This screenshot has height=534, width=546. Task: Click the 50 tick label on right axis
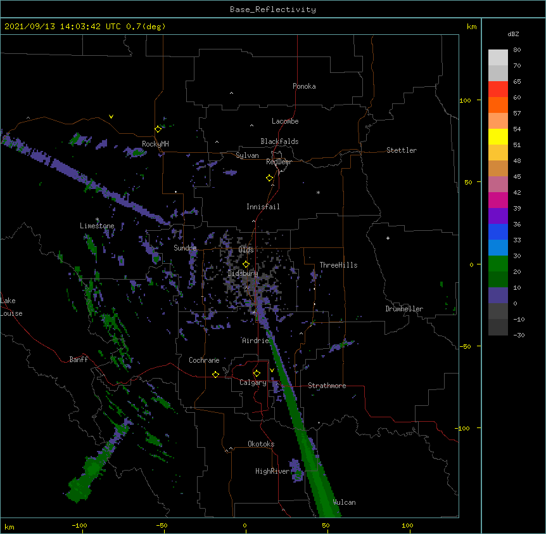pos(468,182)
